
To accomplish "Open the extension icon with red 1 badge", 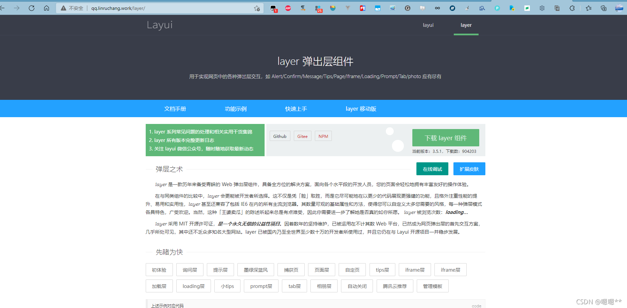I will (274, 8).
